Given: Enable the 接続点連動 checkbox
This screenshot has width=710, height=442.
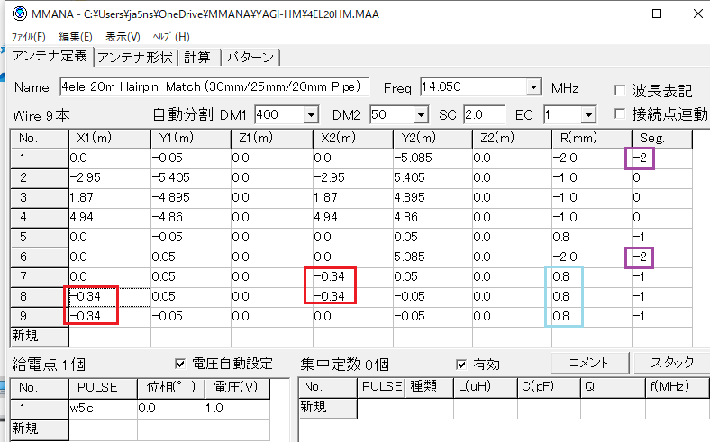Looking at the screenshot, I should 620,114.
